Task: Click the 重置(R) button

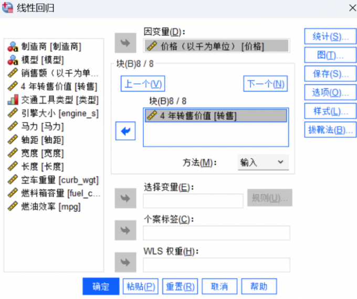Action: [x=180, y=286]
